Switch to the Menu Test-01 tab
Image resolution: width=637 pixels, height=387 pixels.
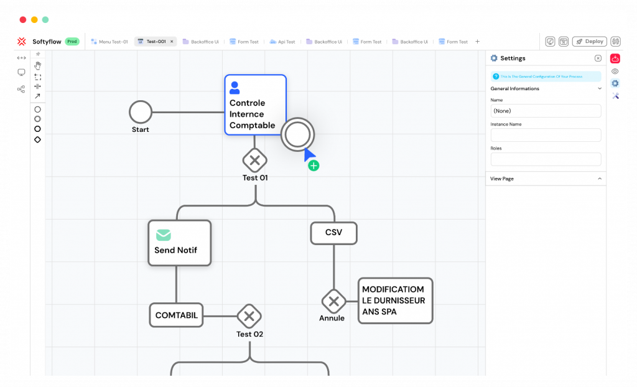pyautogui.click(x=109, y=42)
